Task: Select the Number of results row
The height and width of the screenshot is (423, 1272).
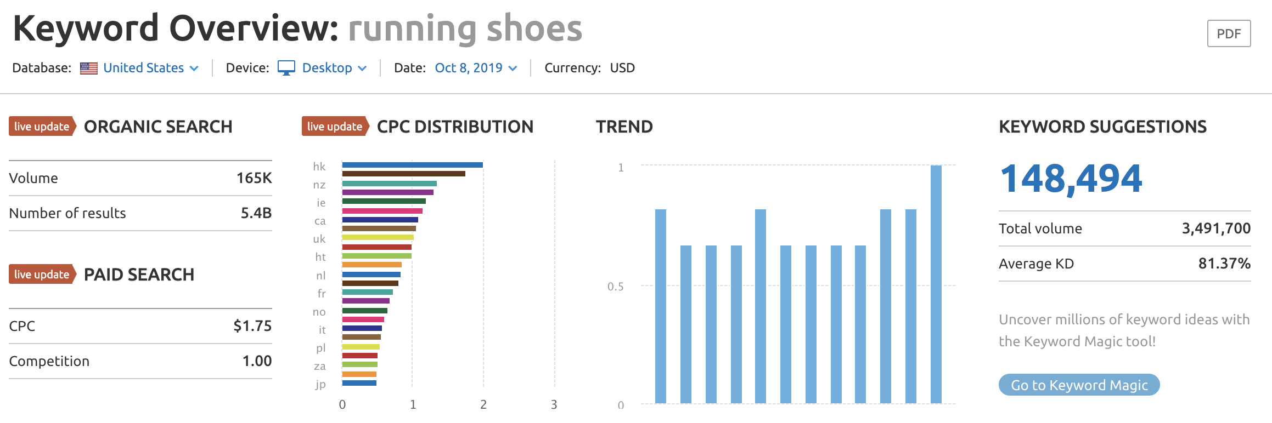Action: coord(140,213)
